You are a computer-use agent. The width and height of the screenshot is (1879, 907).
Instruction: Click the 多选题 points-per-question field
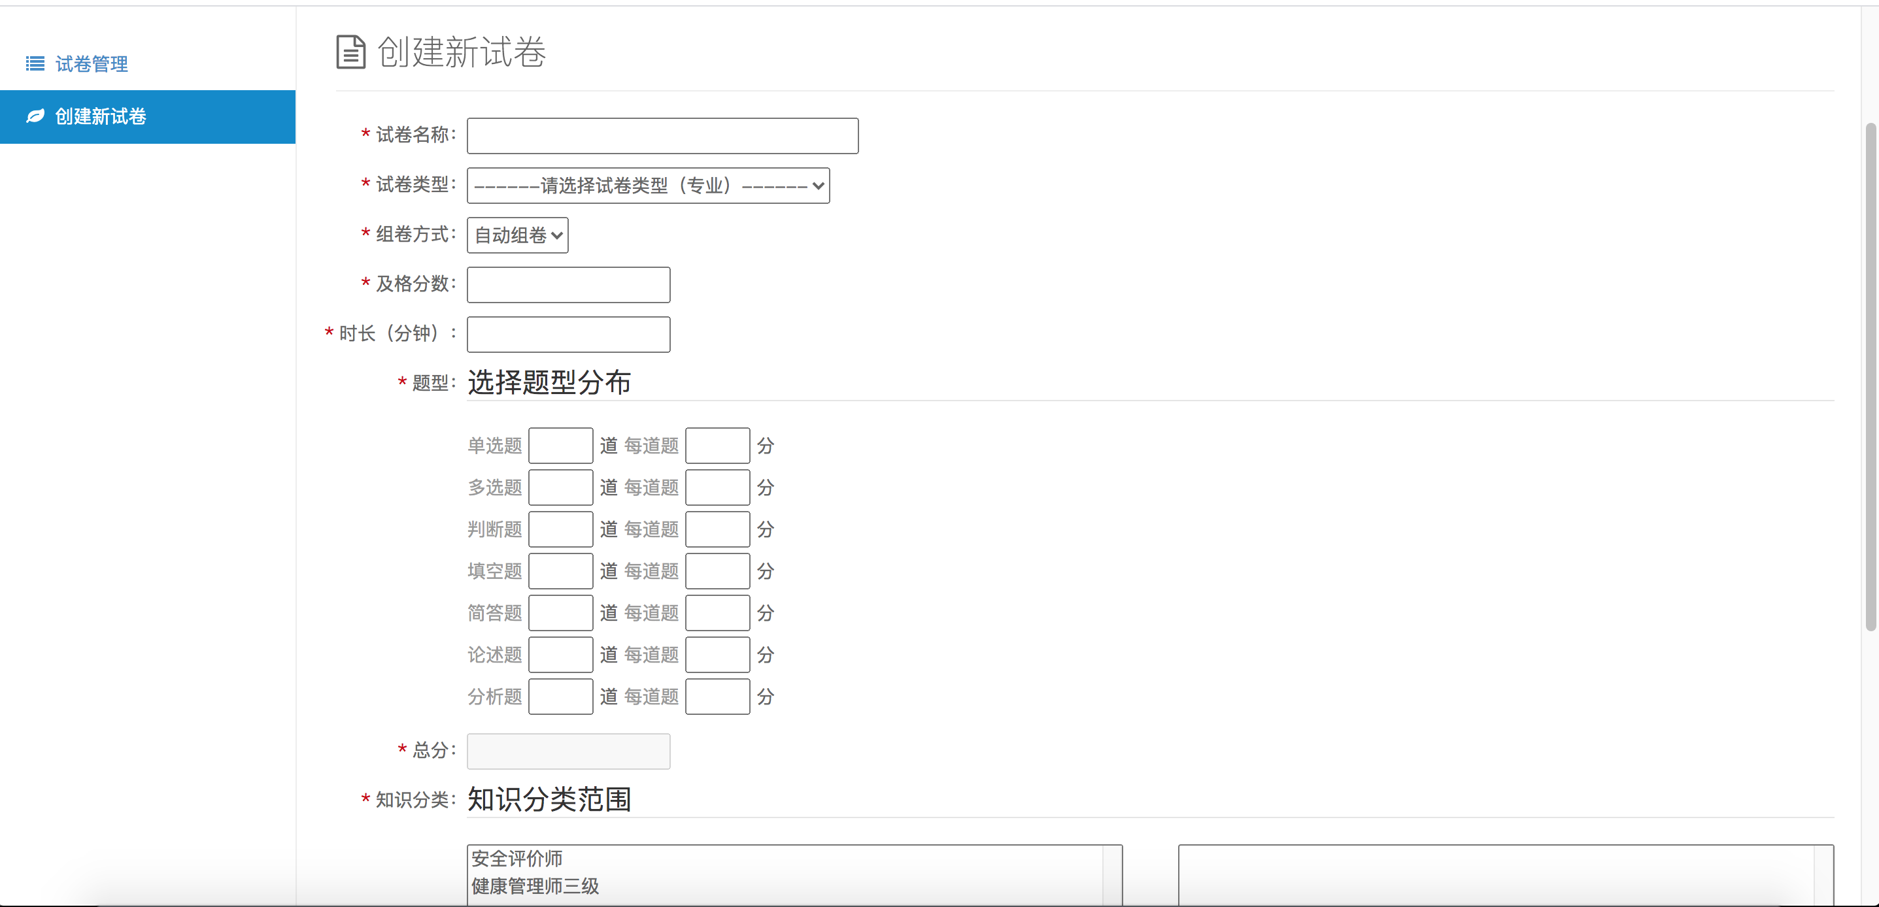tap(717, 487)
